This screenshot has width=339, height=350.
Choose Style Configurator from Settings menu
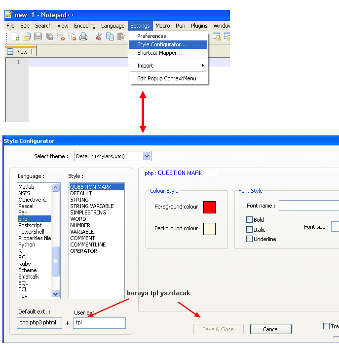pyautogui.click(x=162, y=45)
